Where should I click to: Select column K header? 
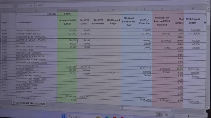(x=162, y=9)
